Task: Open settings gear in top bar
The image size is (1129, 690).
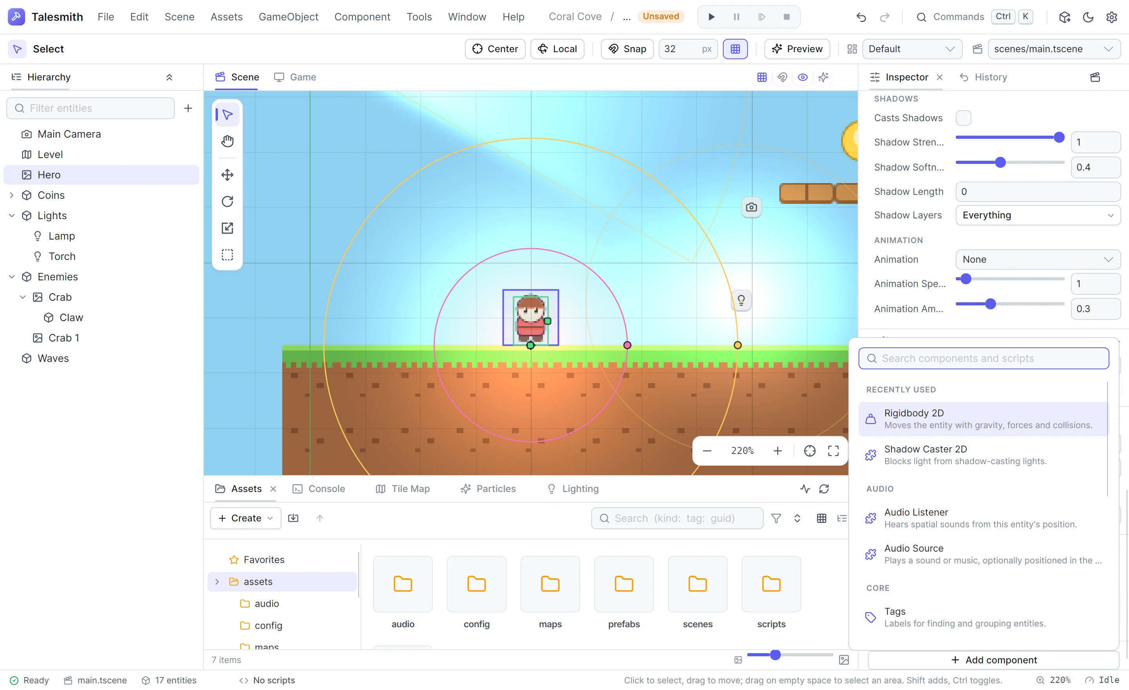Action: [x=1112, y=17]
